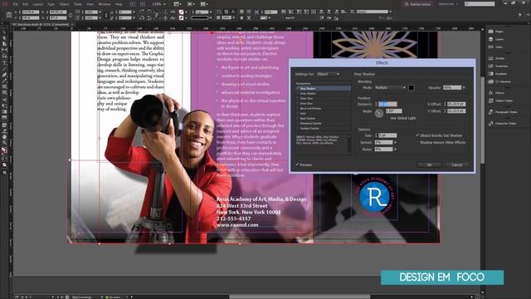Viewport: 531px width, 299px height.
Task: Enable the Bevel and Emboss effect
Action: tap(298, 109)
